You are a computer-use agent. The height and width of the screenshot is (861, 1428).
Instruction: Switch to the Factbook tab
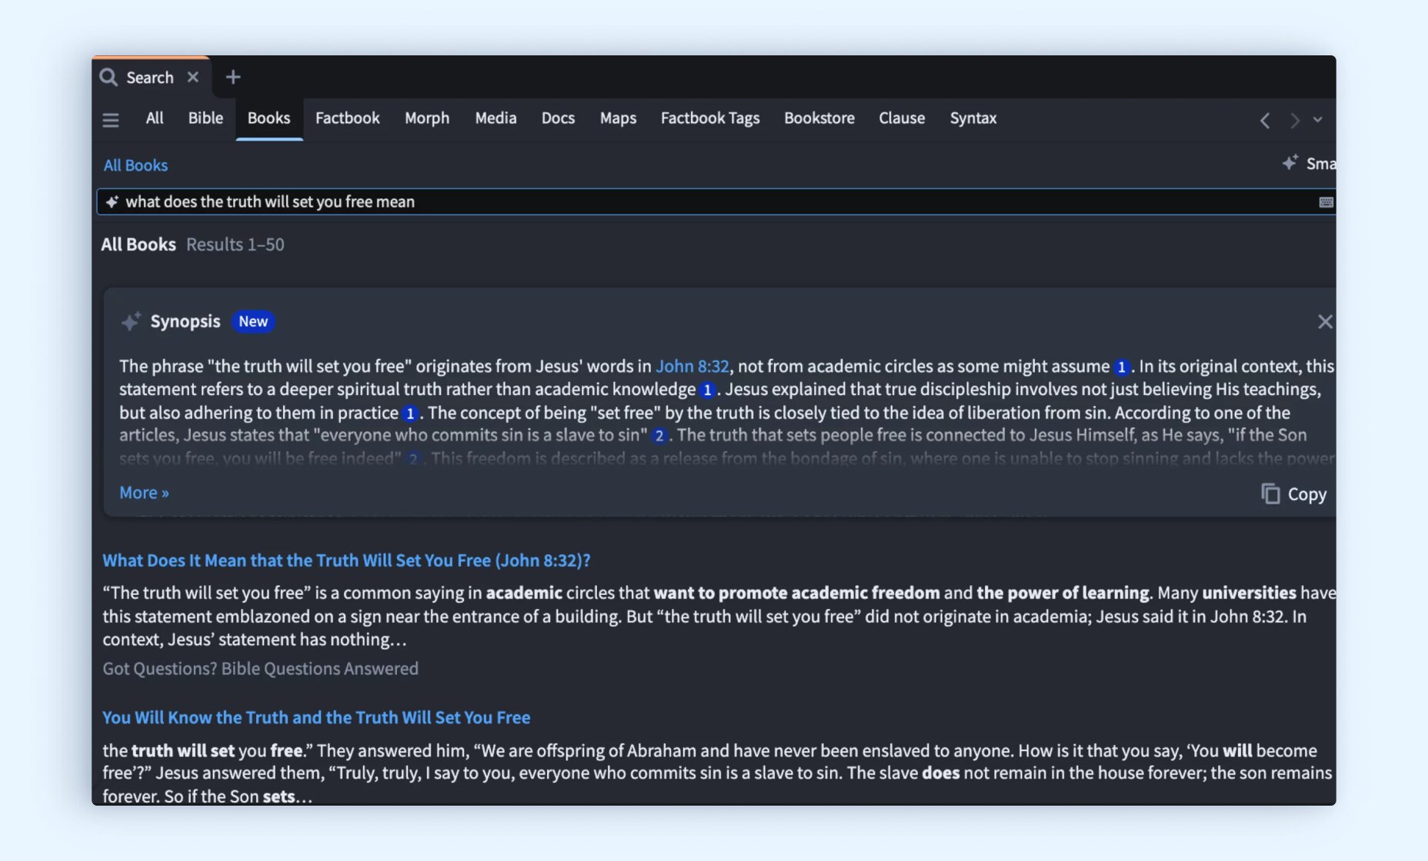(347, 118)
